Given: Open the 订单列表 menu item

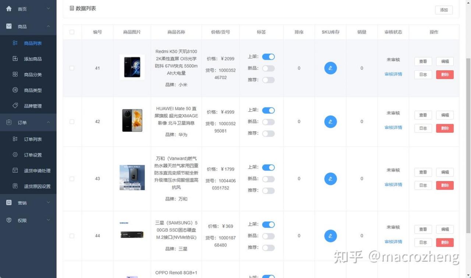Looking at the screenshot, I should pyautogui.click(x=28, y=139).
